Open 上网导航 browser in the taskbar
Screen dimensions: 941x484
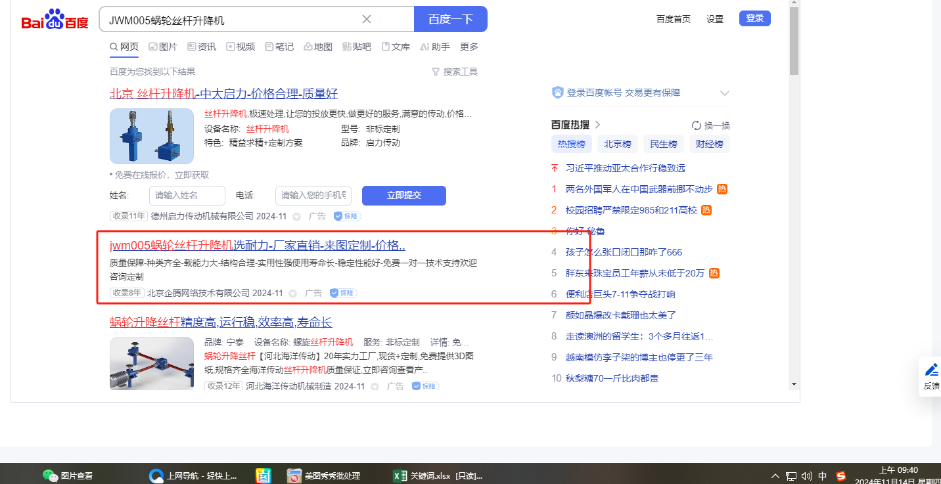point(193,475)
